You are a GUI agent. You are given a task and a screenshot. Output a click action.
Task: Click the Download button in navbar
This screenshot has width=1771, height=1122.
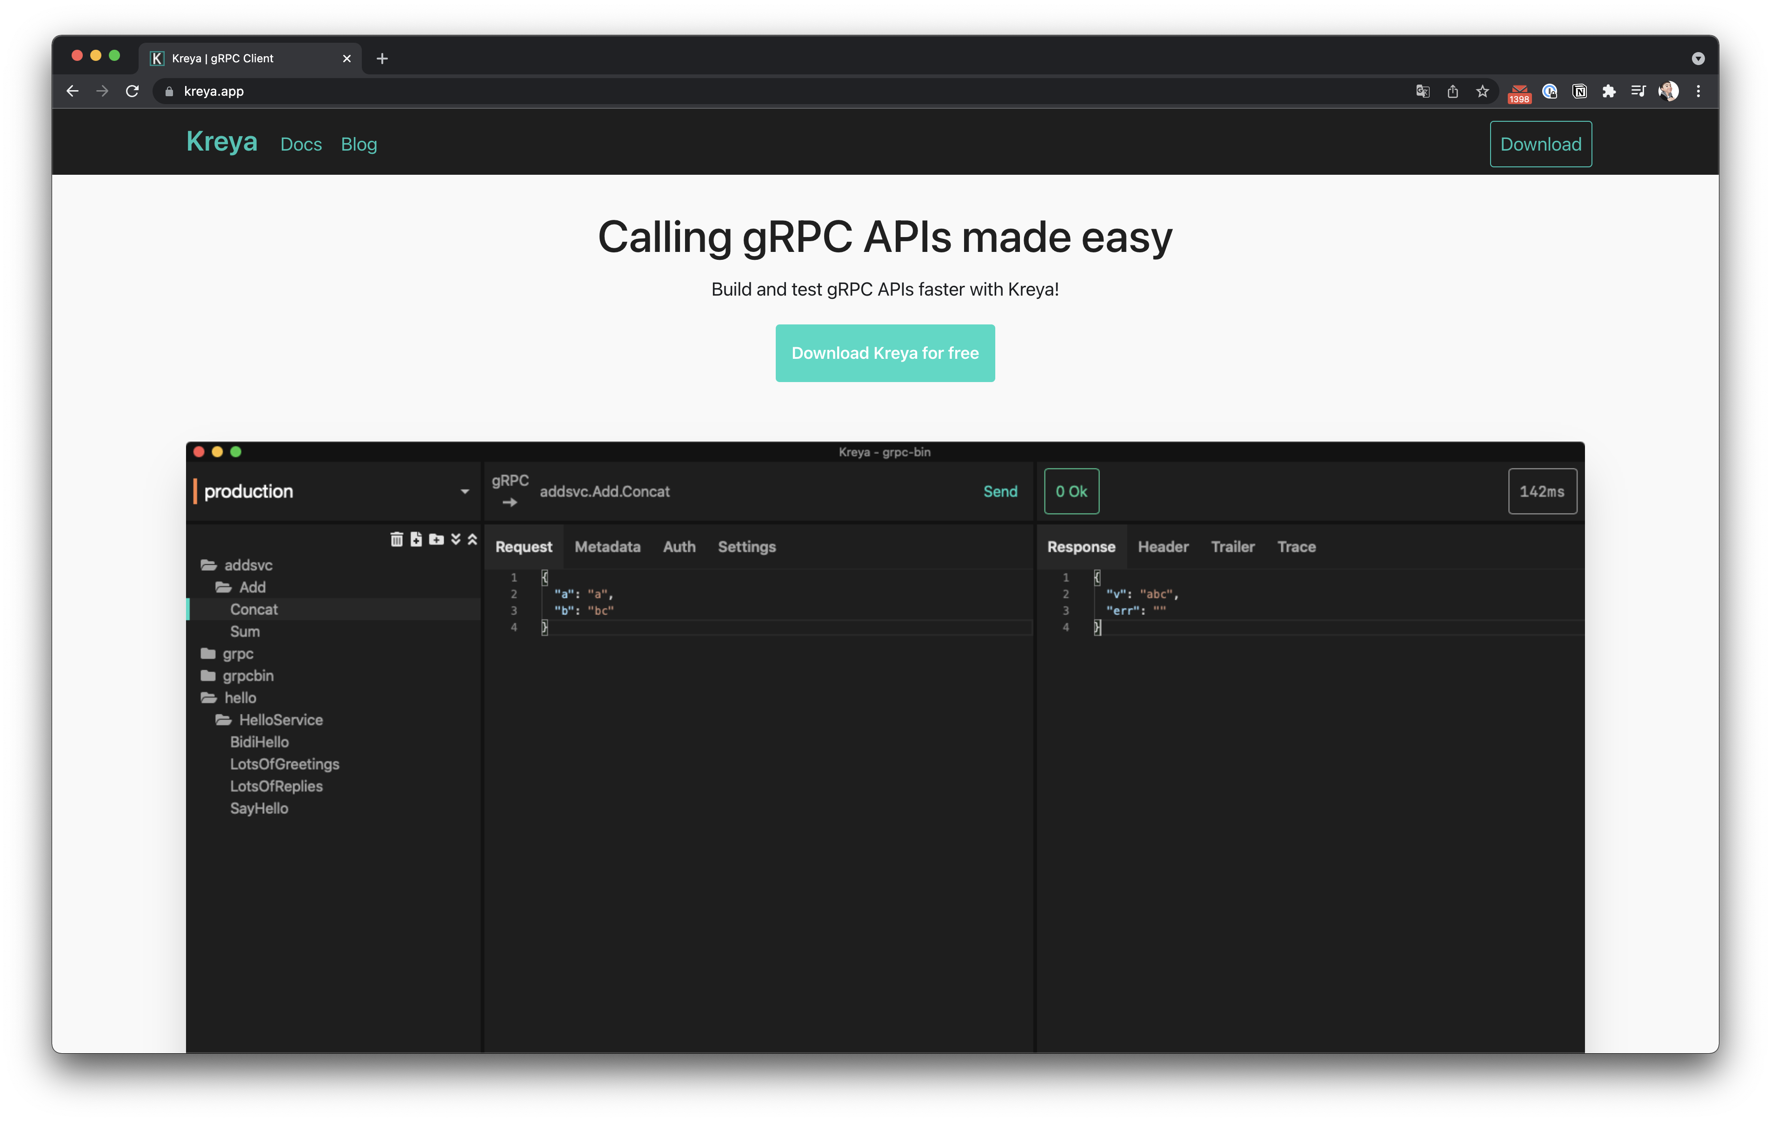[1541, 144]
